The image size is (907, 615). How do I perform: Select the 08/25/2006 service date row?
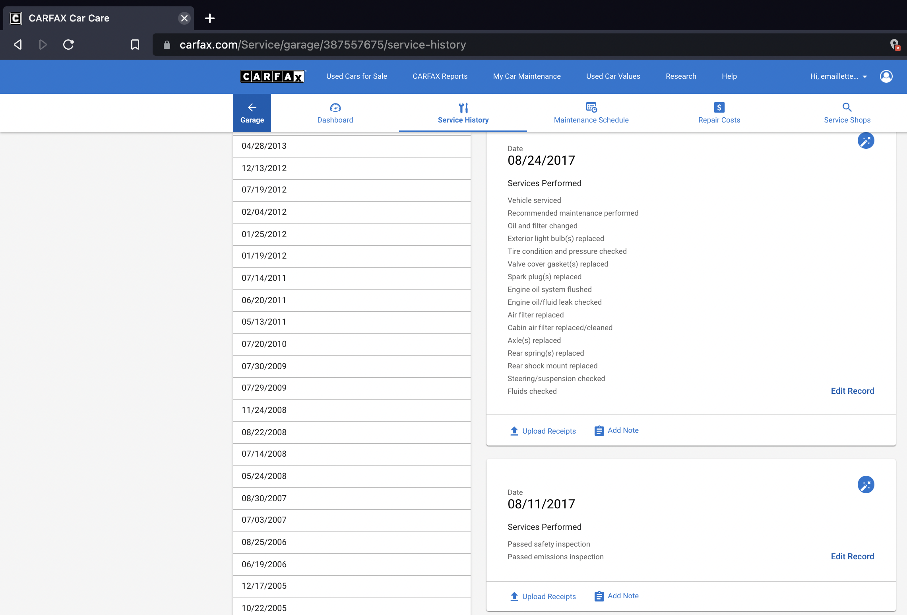[352, 542]
